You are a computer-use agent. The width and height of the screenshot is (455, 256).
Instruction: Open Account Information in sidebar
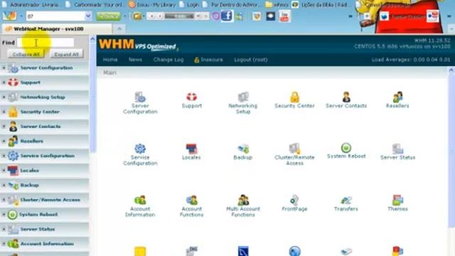pos(47,244)
